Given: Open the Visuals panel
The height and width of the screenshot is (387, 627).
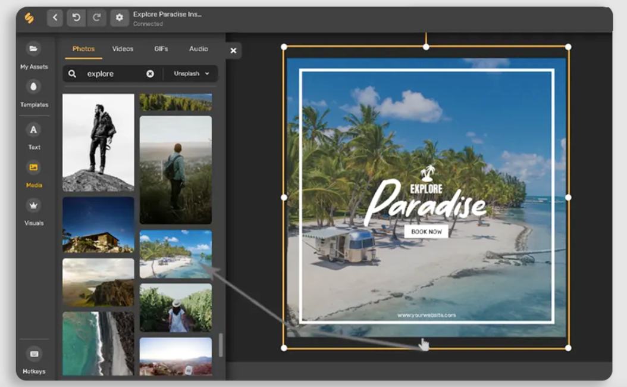Looking at the screenshot, I should (33, 213).
